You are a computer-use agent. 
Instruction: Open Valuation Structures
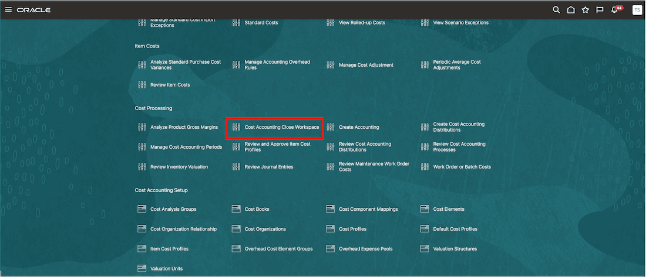[455, 249]
